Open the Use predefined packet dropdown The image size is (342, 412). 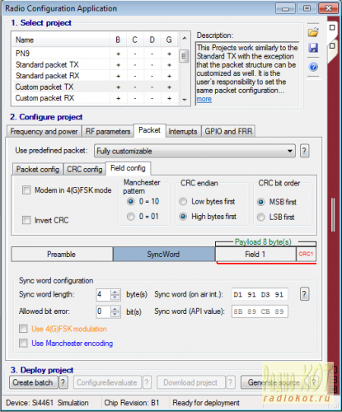coord(194,151)
